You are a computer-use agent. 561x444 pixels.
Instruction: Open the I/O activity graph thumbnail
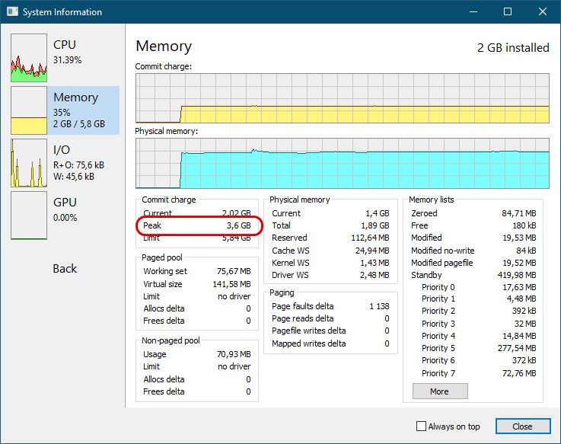29,163
